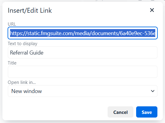Click the Title field label
This screenshot has height=123, width=165.
tap(12, 63)
